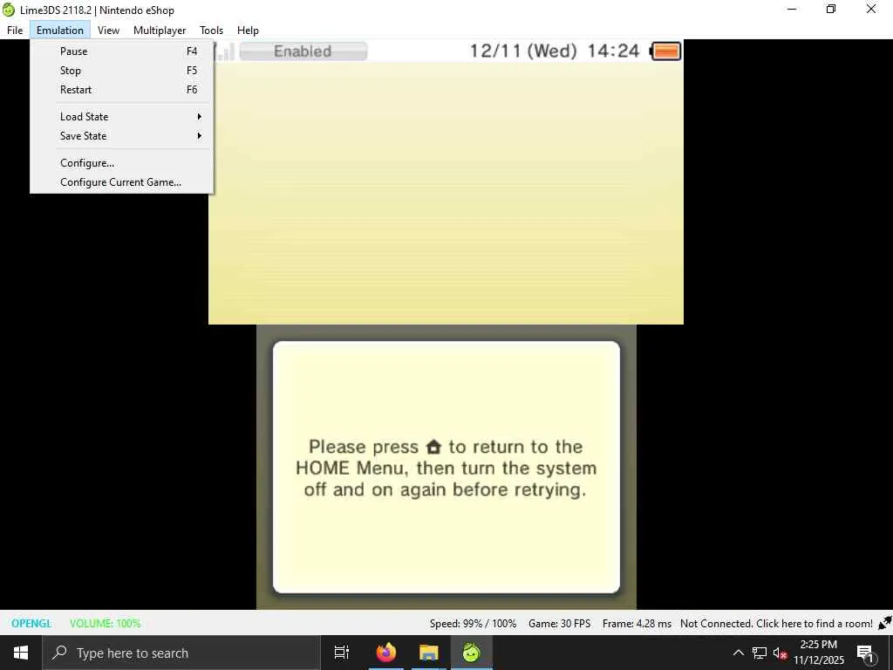Click the Not Connected room finder link

(x=776, y=623)
